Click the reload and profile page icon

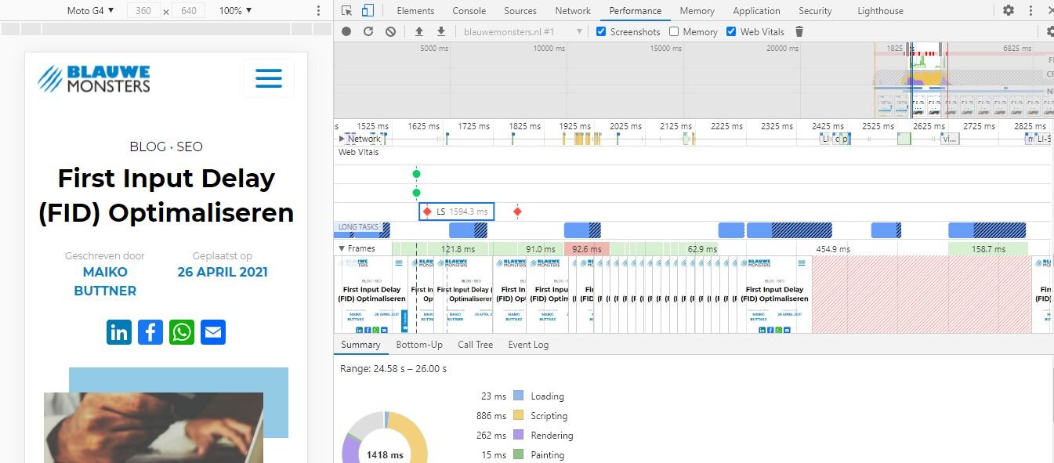[x=368, y=31]
